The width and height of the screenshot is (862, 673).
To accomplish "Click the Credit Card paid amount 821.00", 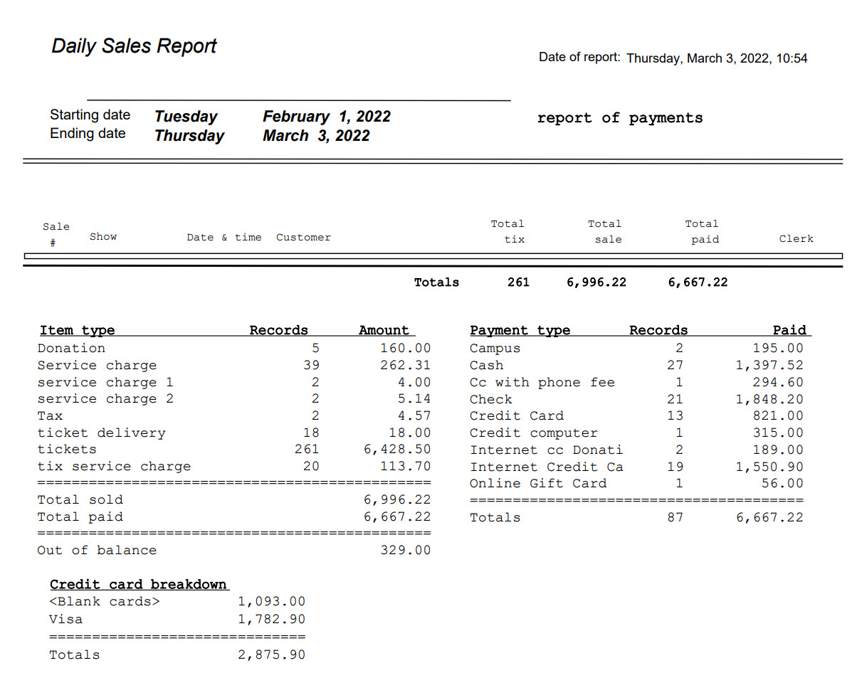I will click(778, 416).
